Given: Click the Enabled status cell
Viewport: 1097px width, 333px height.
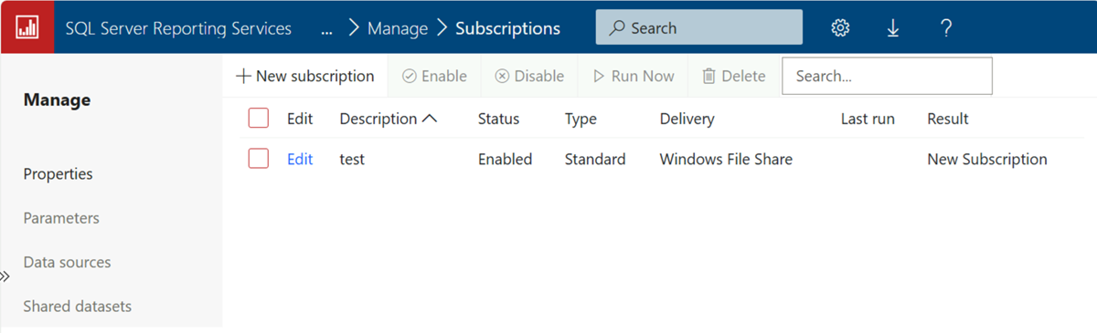Looking at the screenshot, I should pyautogui.click(x=505, y=159).
